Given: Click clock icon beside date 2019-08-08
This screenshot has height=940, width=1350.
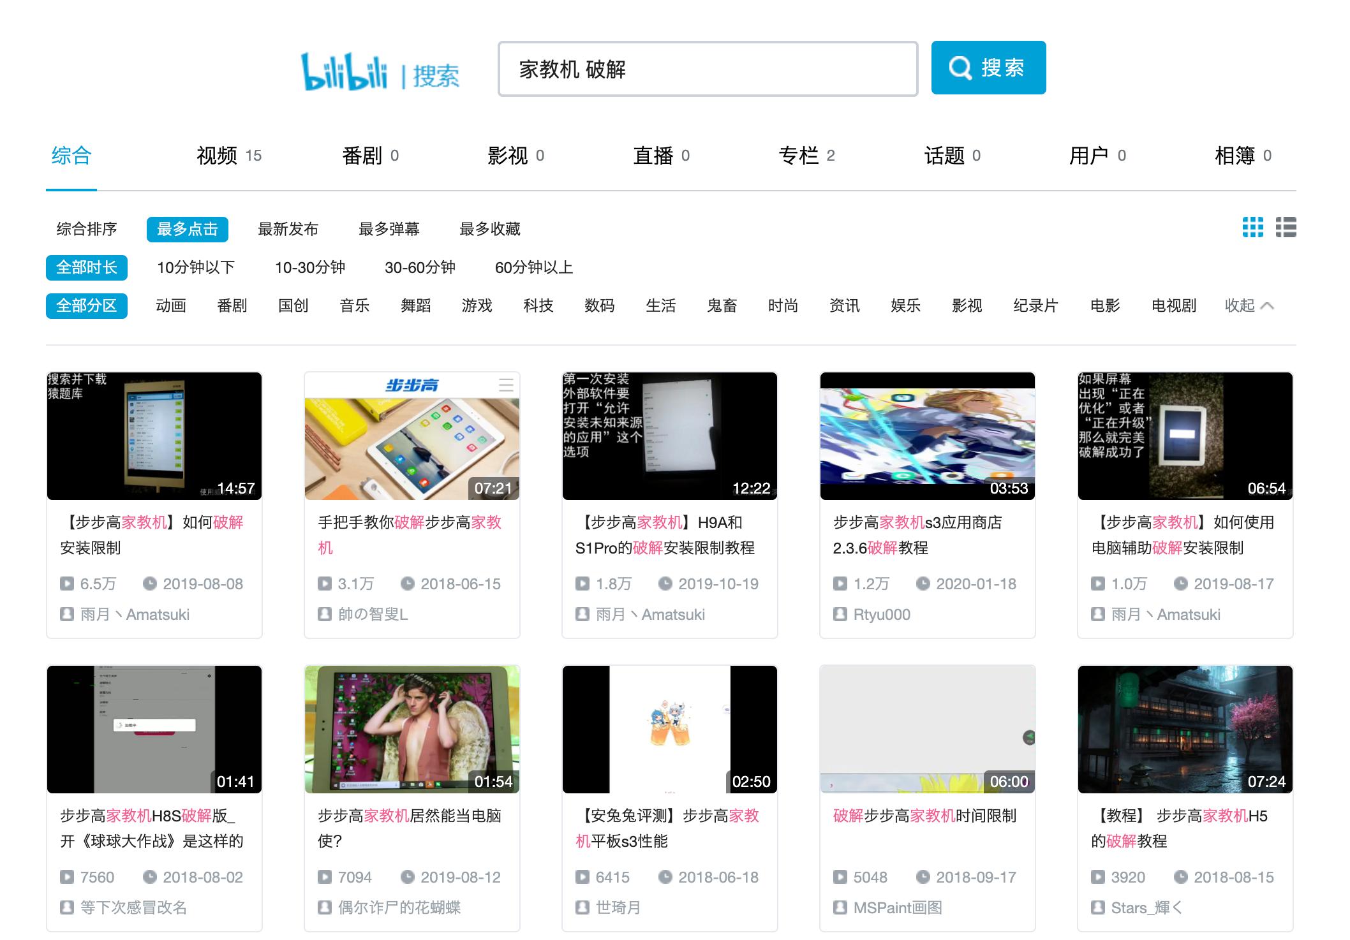Looking at the screenshot, I should click(x=151, y=584).
